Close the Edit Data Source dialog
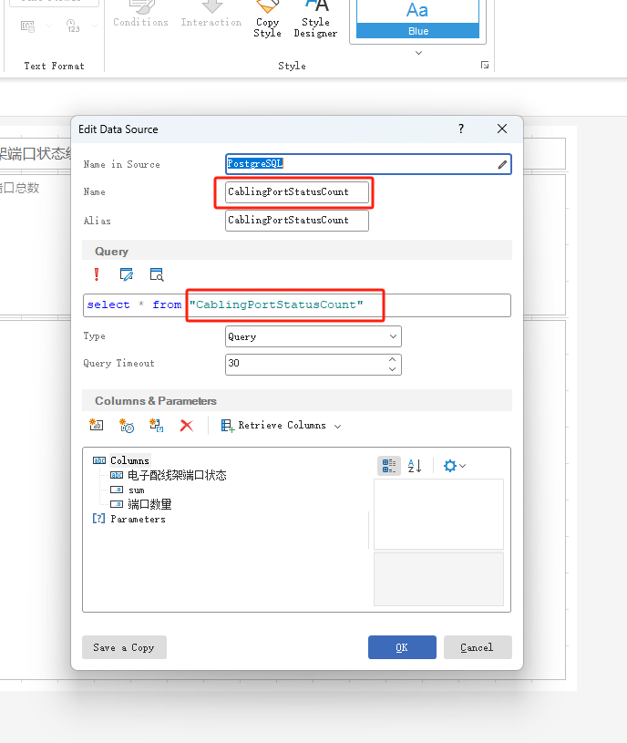 (x=502, y=129)
